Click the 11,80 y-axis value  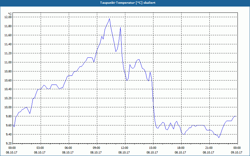pyautogui.click(x=8, y=26)
